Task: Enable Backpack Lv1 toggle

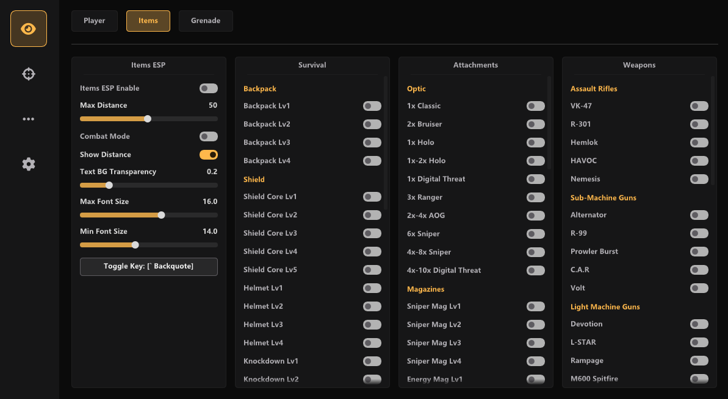Action: pyautogui.click(x=372, y=106)
